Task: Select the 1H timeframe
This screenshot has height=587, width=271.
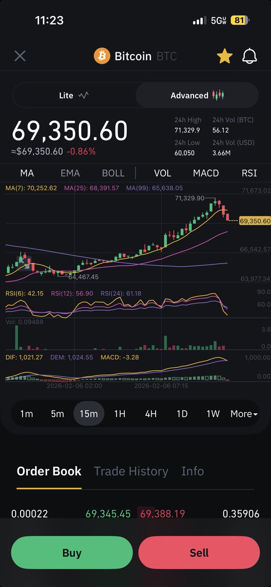Action: coord(120,414)
